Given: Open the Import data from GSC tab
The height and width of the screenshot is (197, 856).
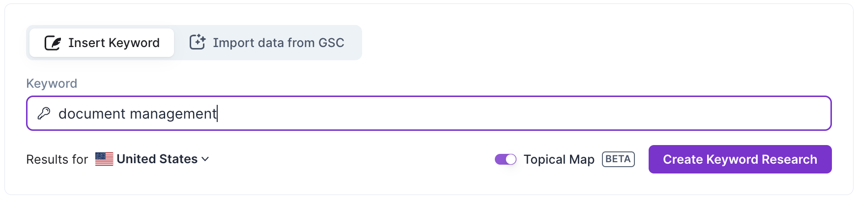Looking at the screenshot, I should 268,43.
